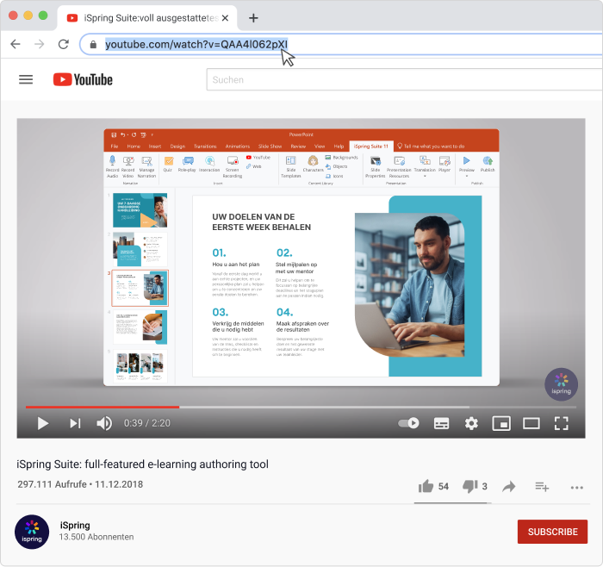This screenshot has height=567, width=603.
Task: Open Slide Properties
Action: 375,166
